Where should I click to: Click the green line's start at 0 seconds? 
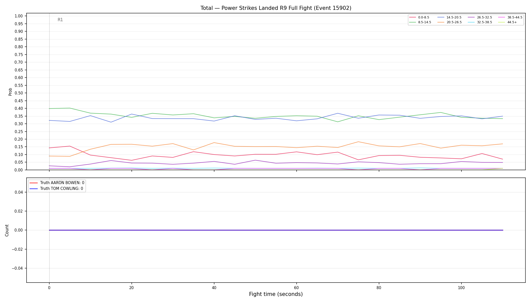49,109
